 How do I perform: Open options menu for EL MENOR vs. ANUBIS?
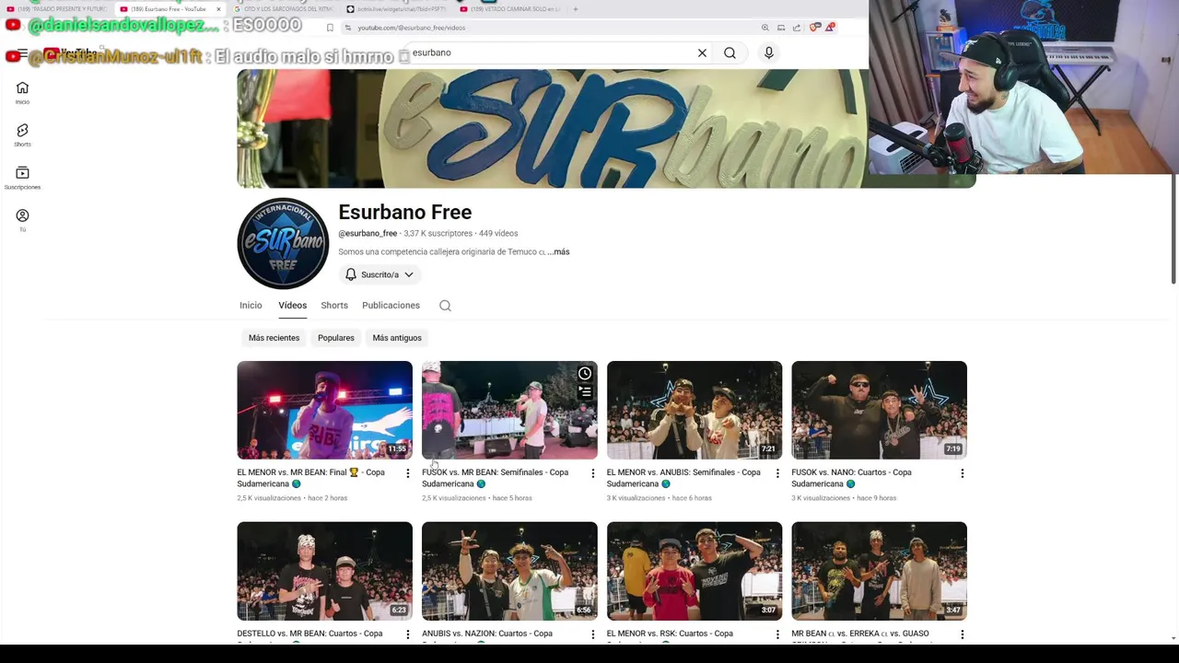(x=776, y=473)
